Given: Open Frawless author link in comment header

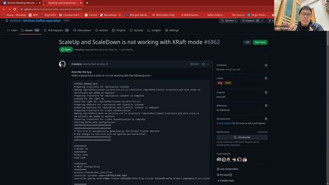Looking at the screenshot, I should (x=77, y=64).
